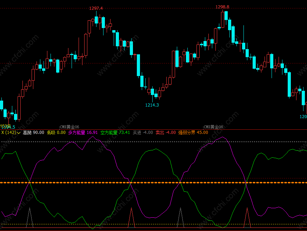Click the 多方能量 16.91 legend label

[83, 133]
